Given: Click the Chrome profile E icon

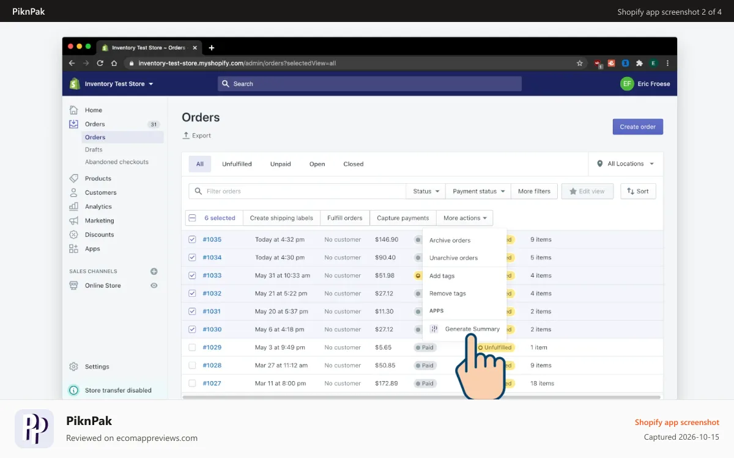Looking at the screenshot, I should pos(653,63).
